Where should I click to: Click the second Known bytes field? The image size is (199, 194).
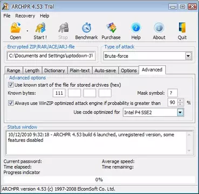74,93
